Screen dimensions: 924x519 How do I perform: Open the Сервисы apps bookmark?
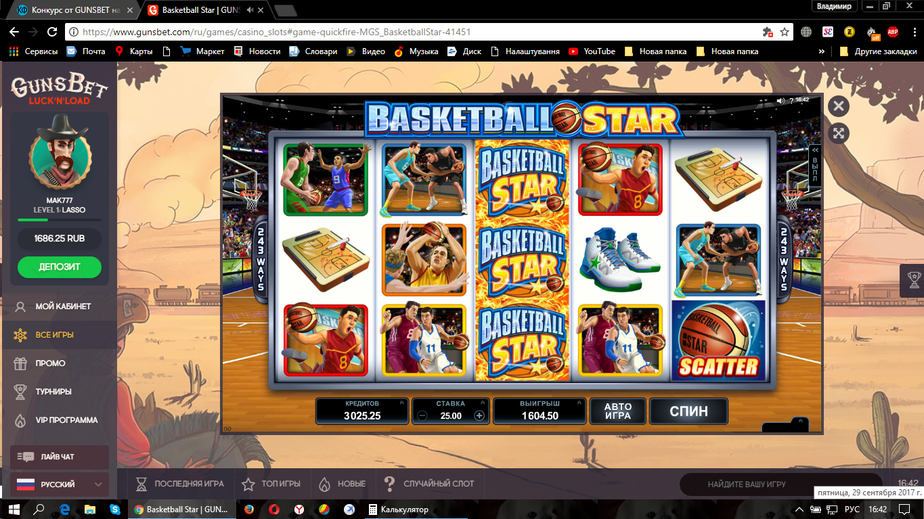(x=32, y=51)
